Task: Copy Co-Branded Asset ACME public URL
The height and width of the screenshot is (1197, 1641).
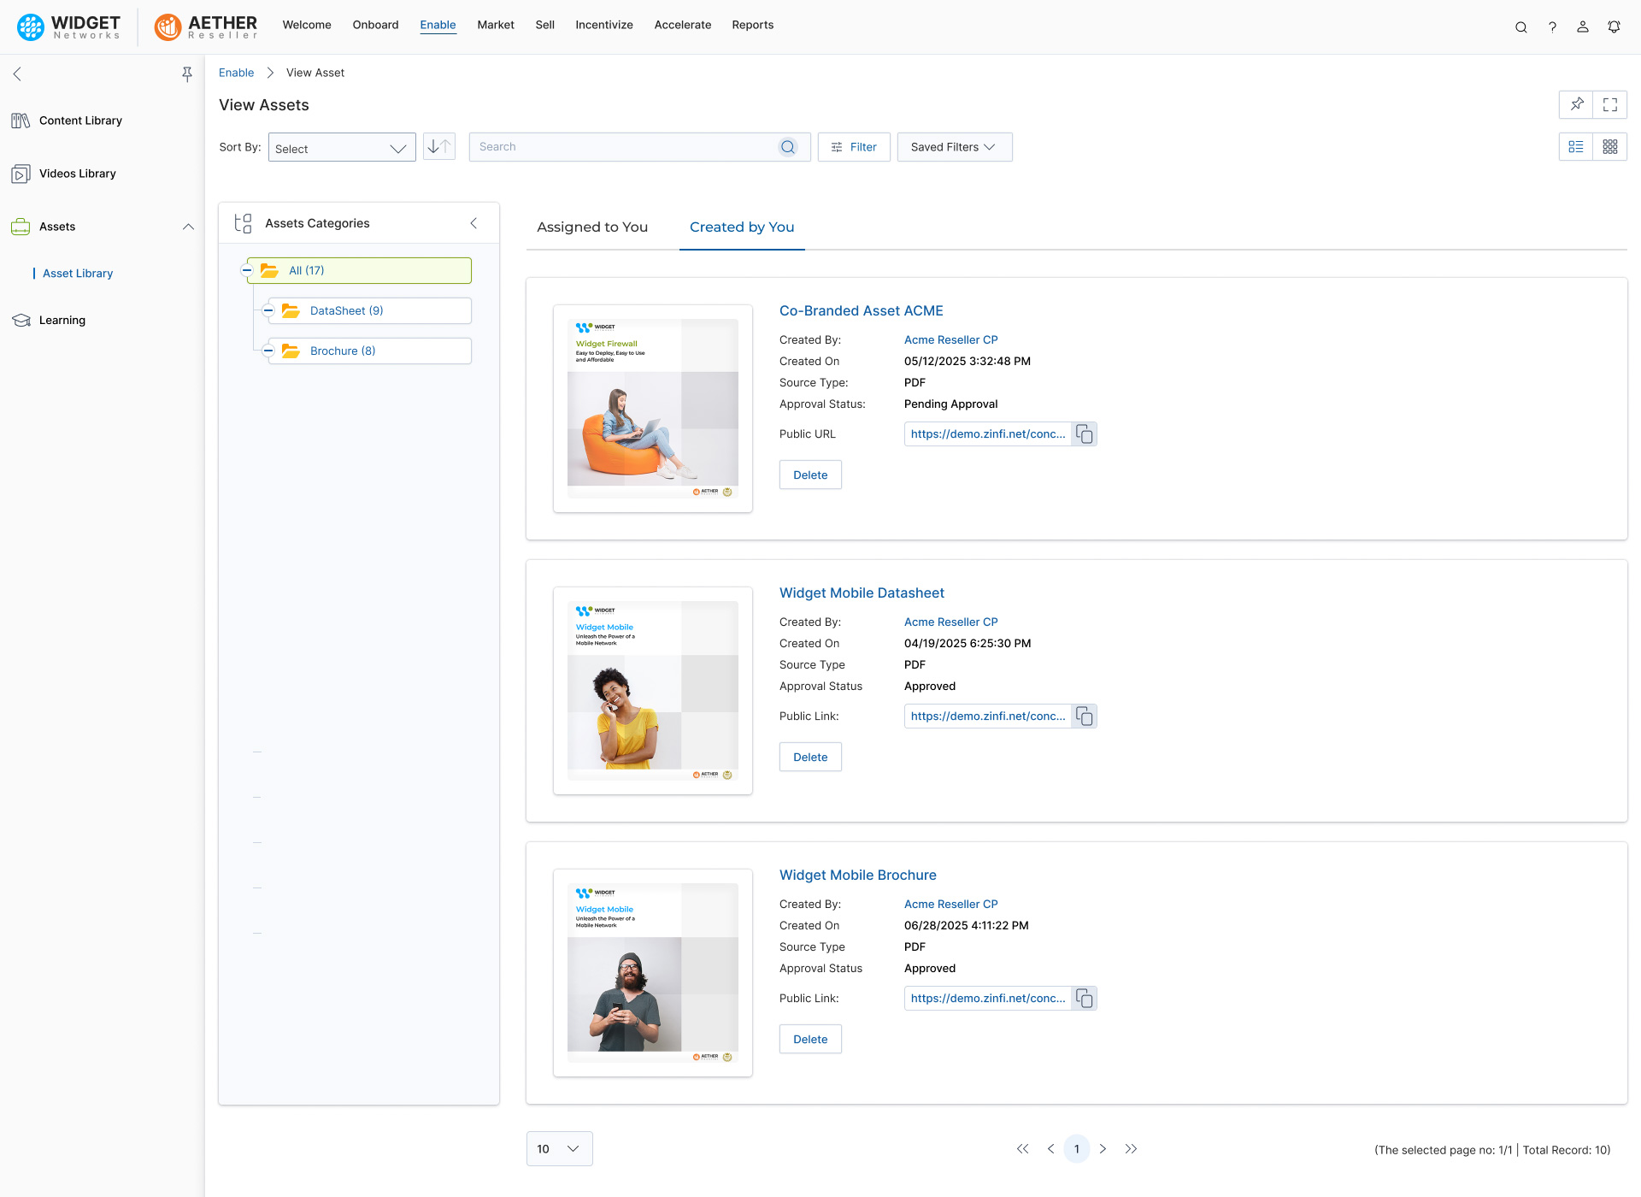Action: (x=1084, y=434)
